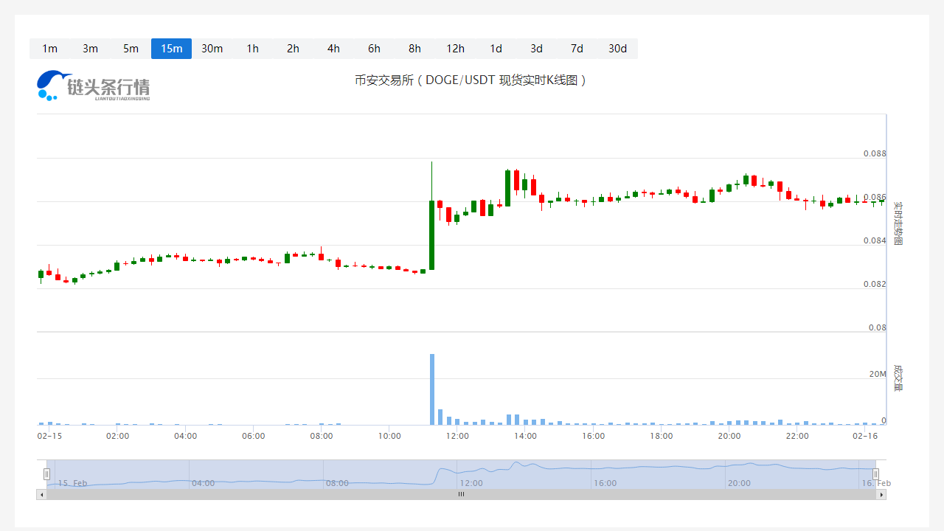Viewport: 944px width, 531px height.
Task: Click the 币安交易所 DOGE/USDT chart title
Action: (x=471, y=80)
